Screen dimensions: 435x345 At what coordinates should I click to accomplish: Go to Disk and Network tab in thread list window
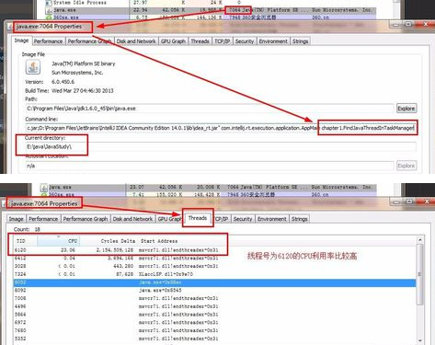click(x=132, y=219)
